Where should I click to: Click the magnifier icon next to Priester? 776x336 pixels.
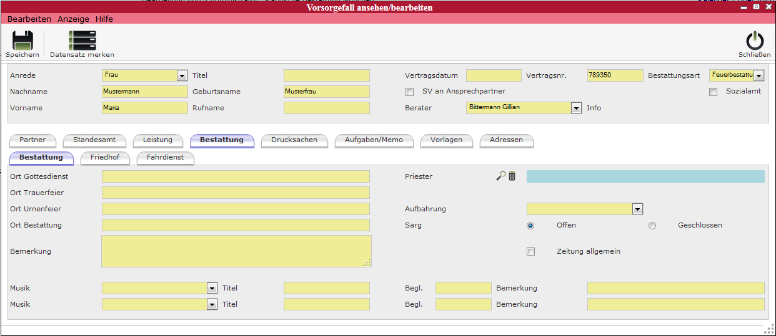500,176
